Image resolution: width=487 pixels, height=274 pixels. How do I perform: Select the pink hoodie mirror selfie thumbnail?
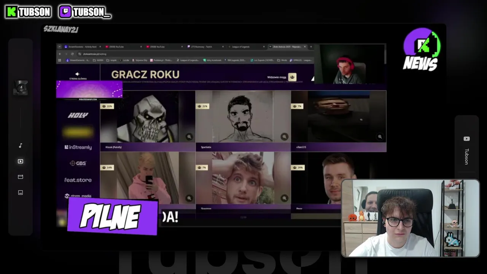pos(148,178)
